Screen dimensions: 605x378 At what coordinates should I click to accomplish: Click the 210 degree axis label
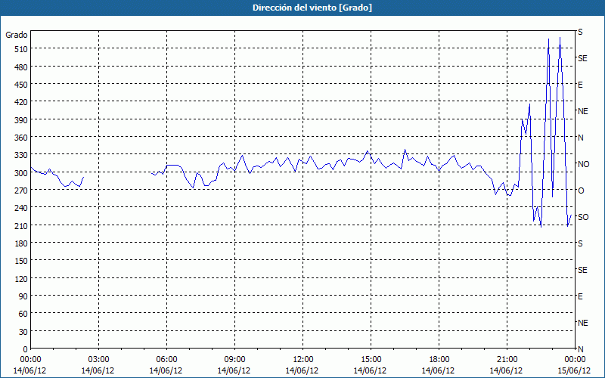tap(21, 226)
